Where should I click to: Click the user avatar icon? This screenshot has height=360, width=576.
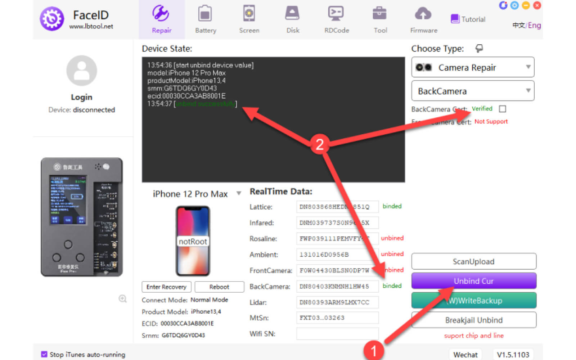pyautogui.click(x=82, y=71)
